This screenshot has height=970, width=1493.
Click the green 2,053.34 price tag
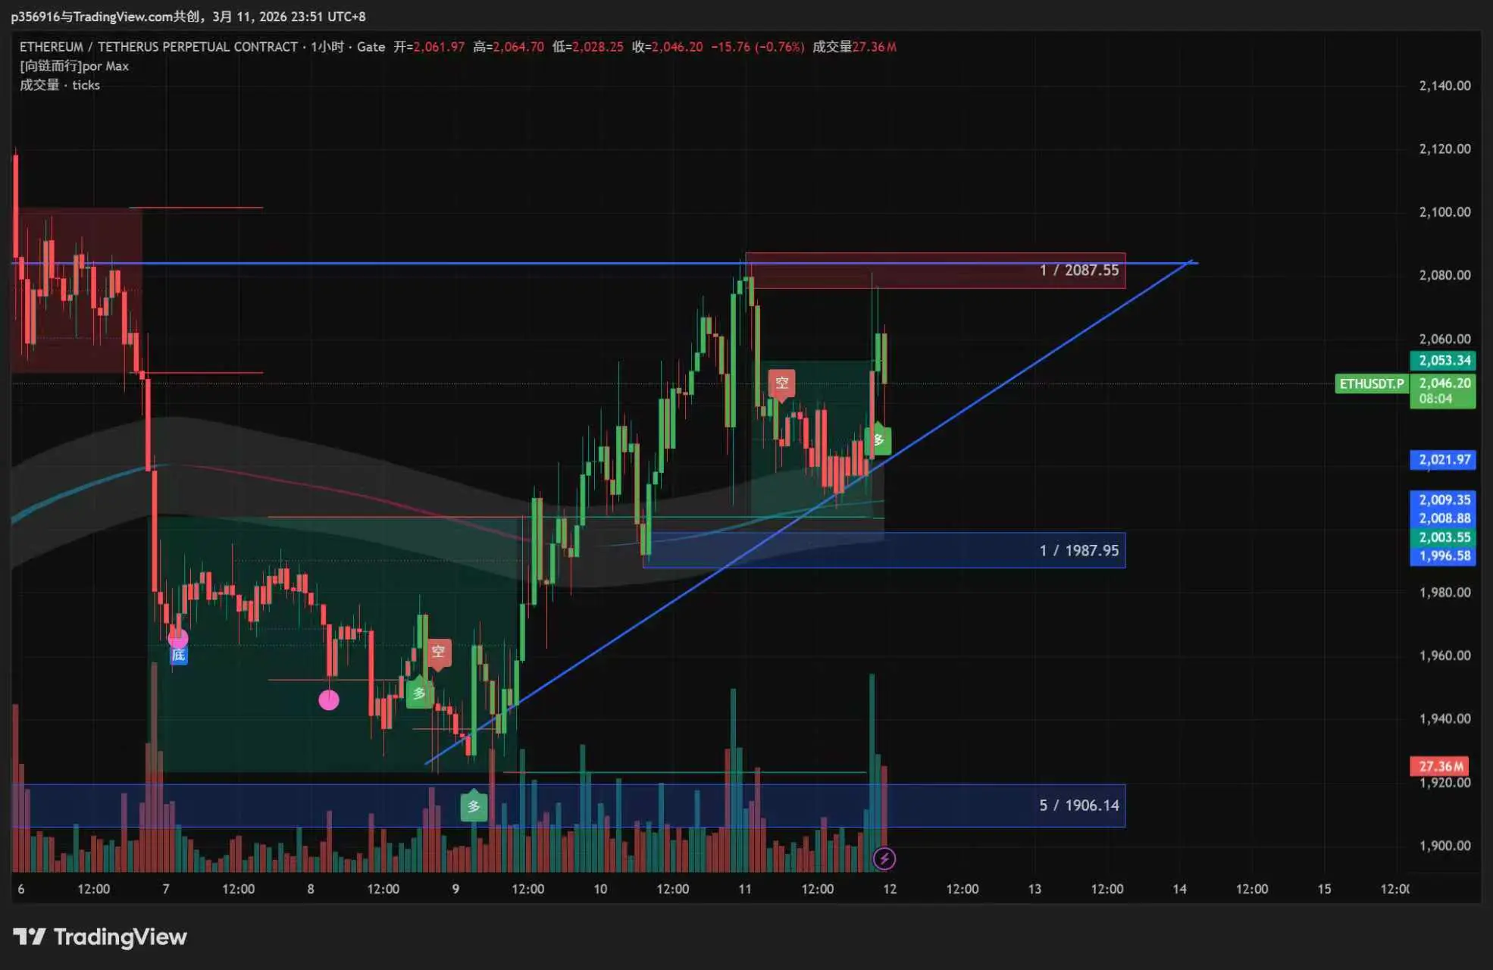click(1443, 361)
